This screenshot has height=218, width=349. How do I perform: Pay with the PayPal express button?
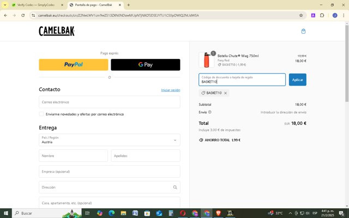pos(74,65)
